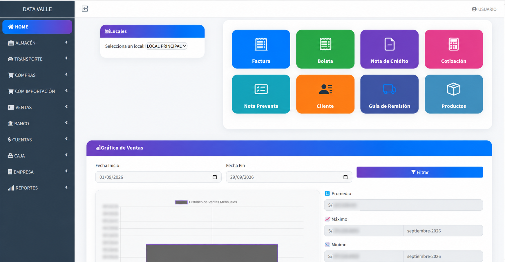Click the Mínimo trend icon
505x262 pixels.
pos(327,245)
